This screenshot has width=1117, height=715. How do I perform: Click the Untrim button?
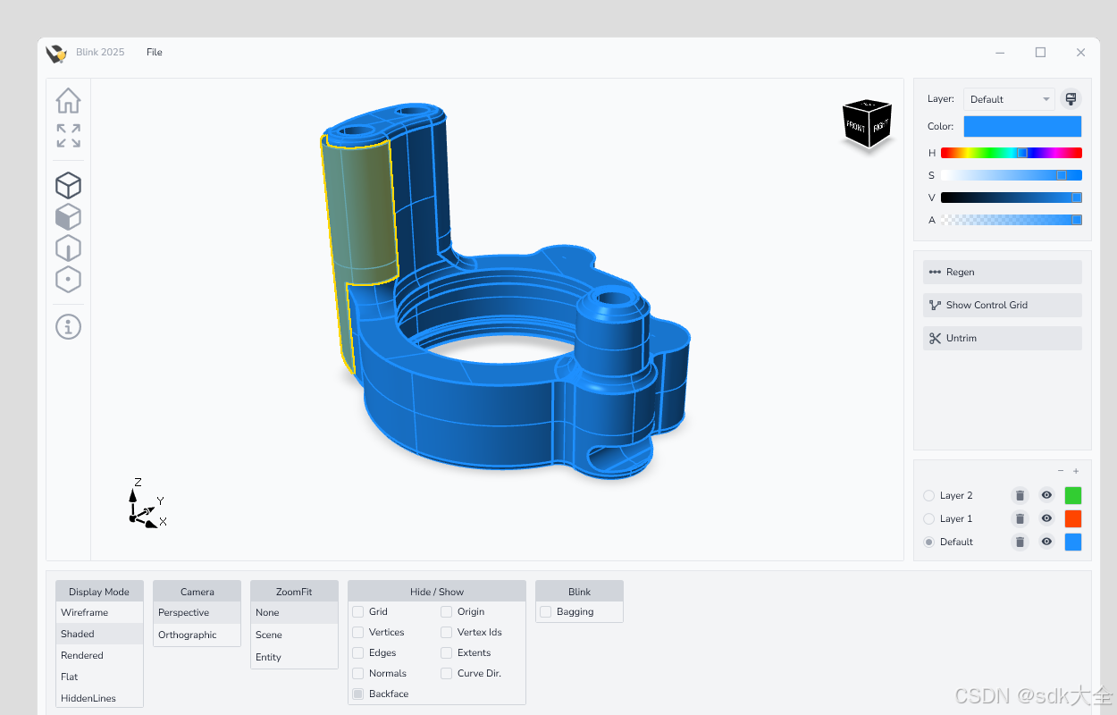[1002, 338]
